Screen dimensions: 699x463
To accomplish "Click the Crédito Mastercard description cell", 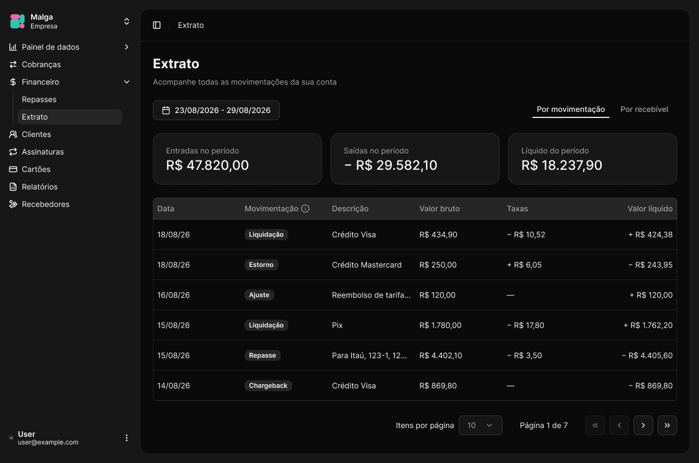I will pos(367,265).
